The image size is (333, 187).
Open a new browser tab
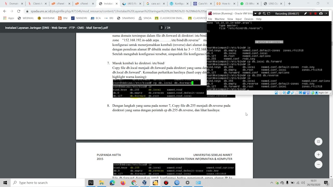tap(289, 4)
